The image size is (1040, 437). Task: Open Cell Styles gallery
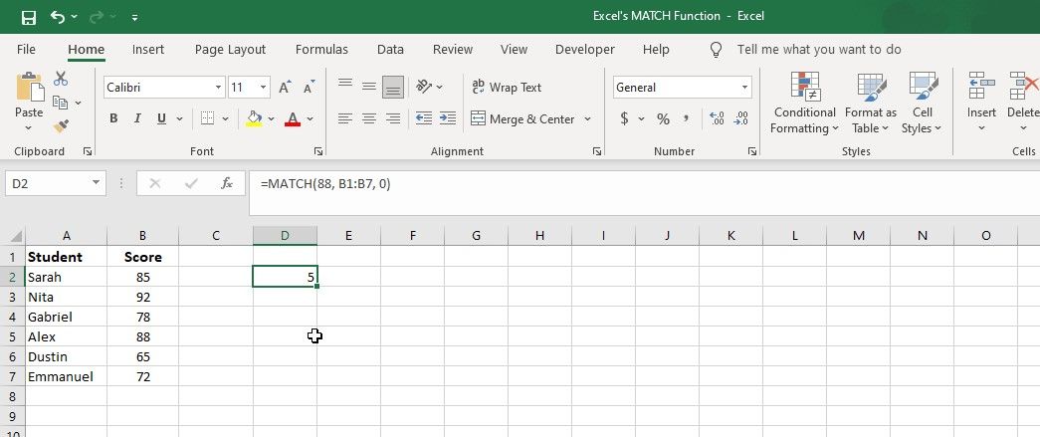[922, 103]
